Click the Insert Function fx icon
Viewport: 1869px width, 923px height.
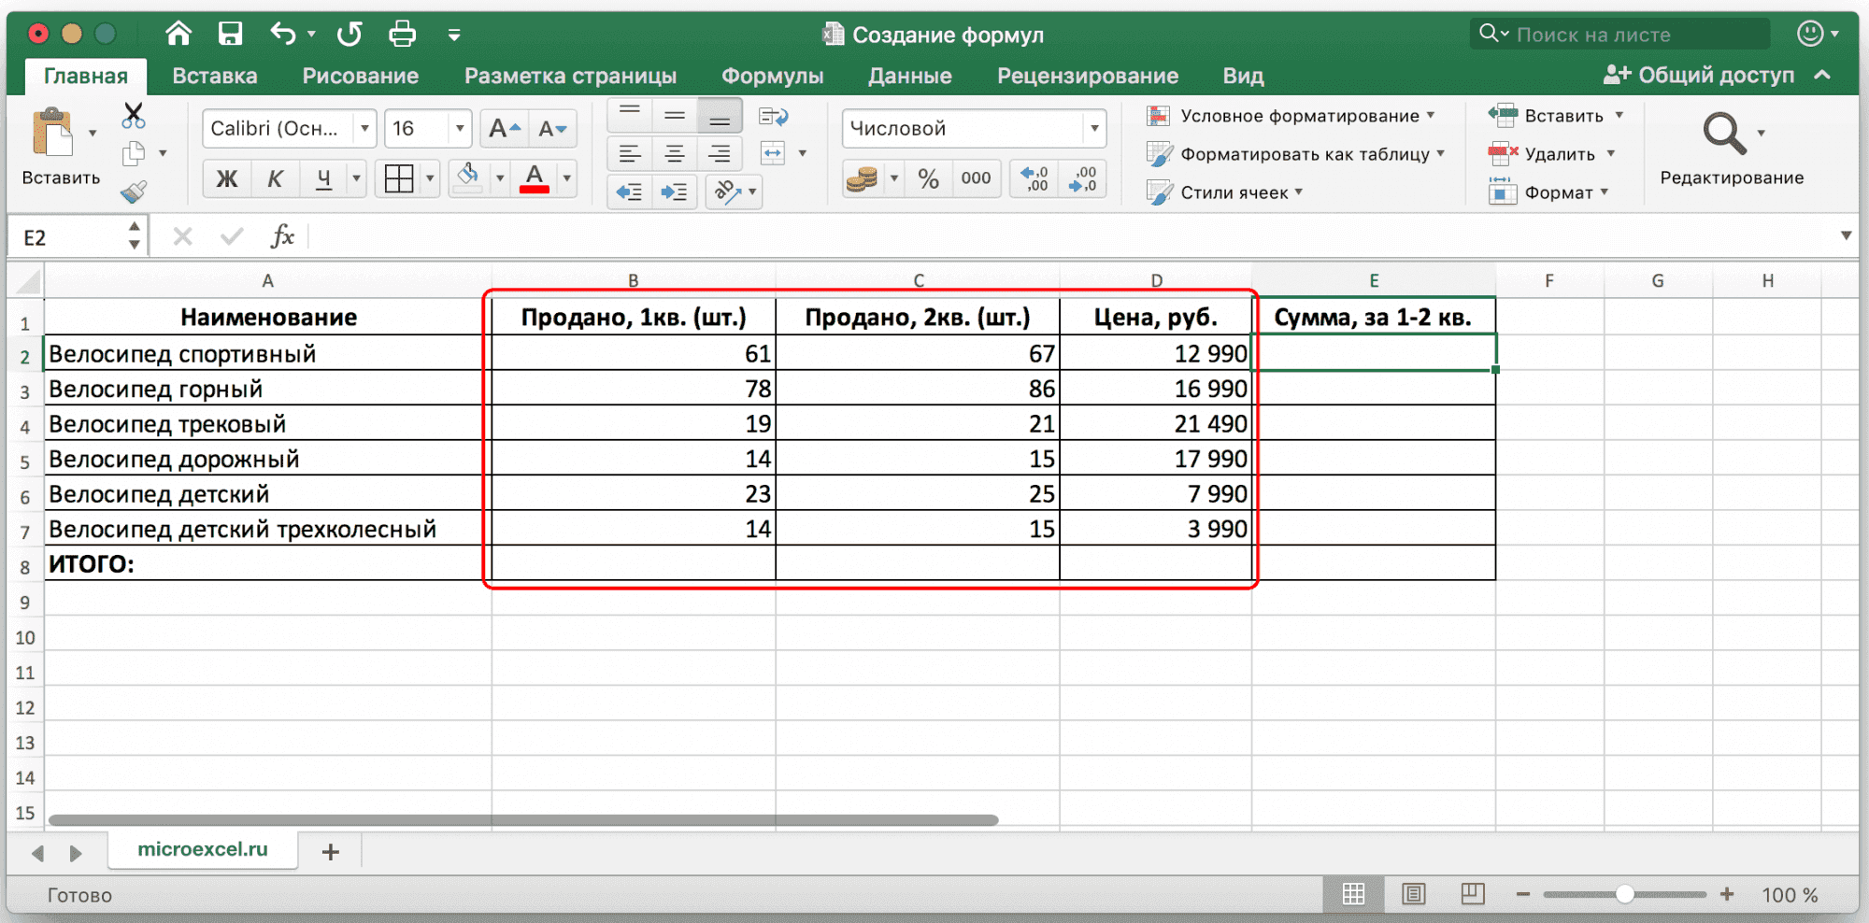coord(282,237)
